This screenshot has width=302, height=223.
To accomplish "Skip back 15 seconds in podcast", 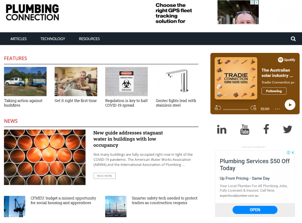I will pyautogui.click(x=218, y=108).
